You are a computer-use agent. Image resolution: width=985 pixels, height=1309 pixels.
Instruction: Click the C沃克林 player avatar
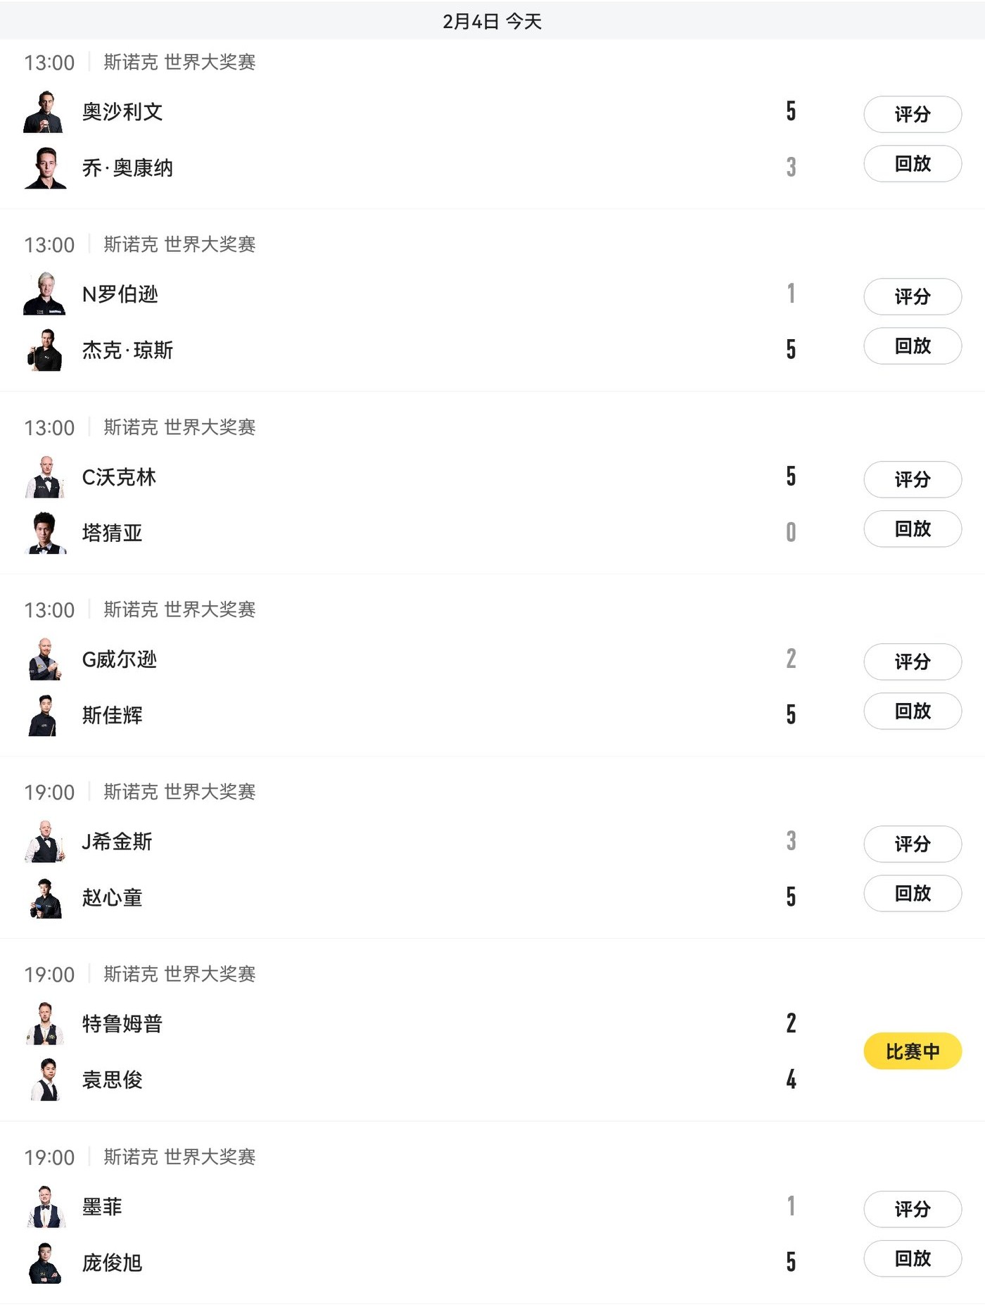point(45,477)
